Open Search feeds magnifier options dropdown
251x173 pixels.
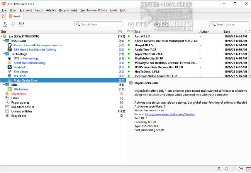pyautogui.click(x=78, y=24)
